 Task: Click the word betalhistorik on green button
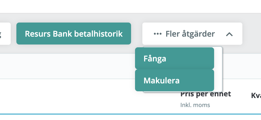(98, 34)
